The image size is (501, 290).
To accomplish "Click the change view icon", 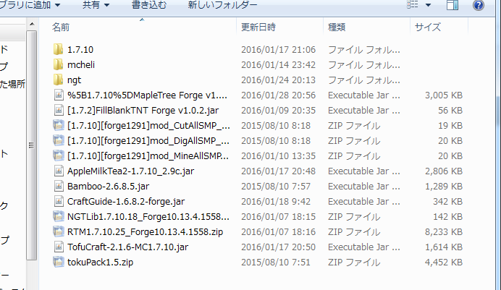I will [x=413, y=4].
